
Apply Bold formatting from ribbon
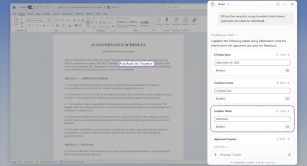click(29, 26)
